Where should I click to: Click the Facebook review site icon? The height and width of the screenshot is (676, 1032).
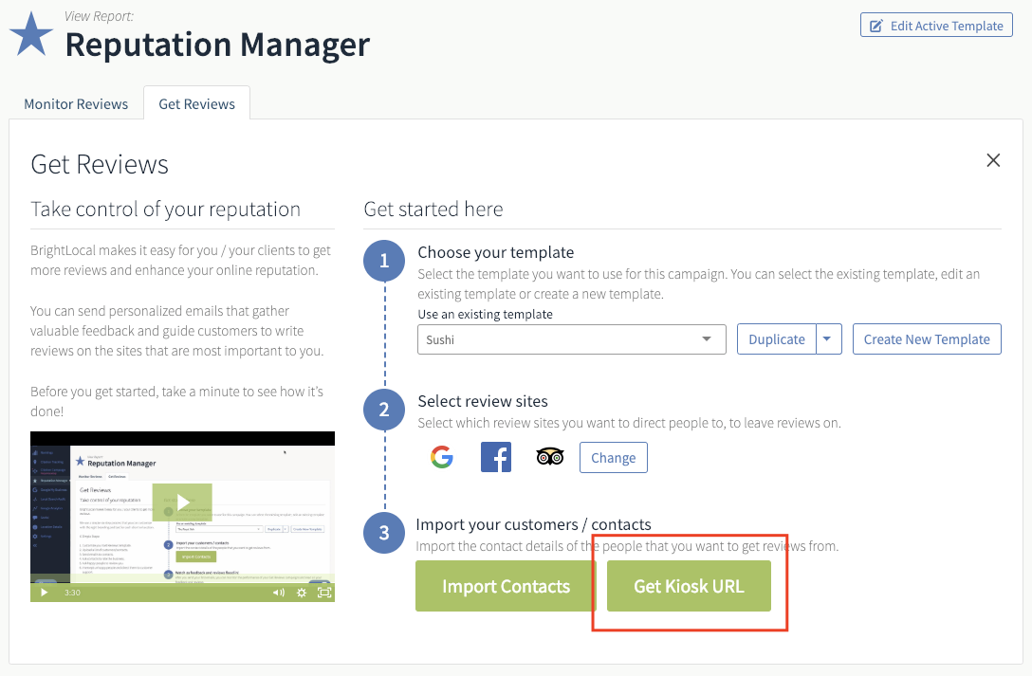tap(496, 457)
